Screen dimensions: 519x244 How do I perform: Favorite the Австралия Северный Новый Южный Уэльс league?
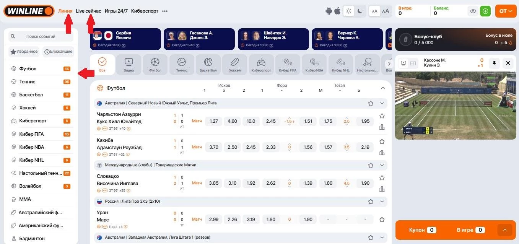point(371,103)
